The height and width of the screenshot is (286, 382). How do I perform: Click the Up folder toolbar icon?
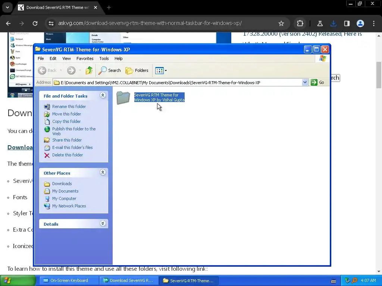tap(89, 70)
